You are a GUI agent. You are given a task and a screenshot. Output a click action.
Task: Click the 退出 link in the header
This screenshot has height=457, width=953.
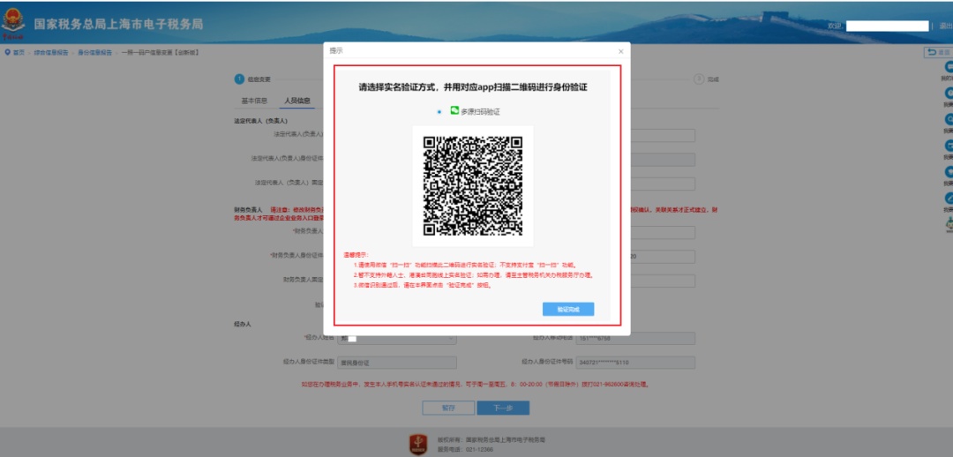946,26
